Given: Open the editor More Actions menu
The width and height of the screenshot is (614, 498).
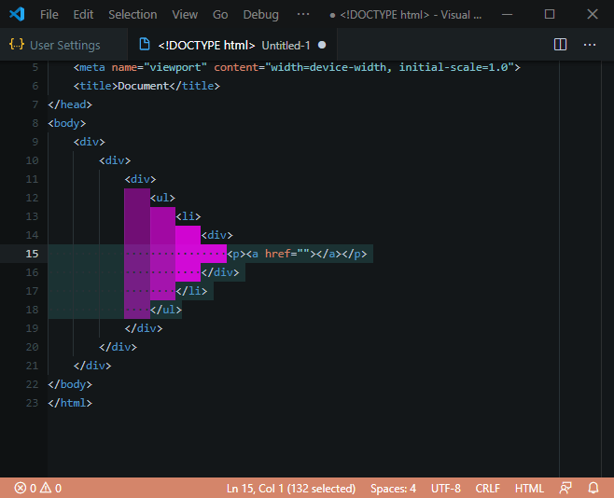Looking at the screenshot, I should 590,45.
